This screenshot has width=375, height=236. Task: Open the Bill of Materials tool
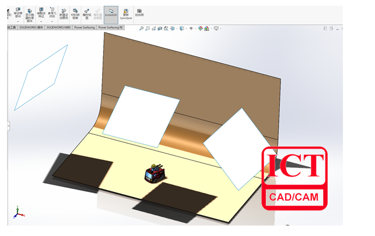(x=75, y=14)
